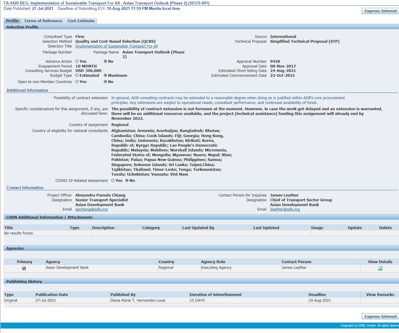The height and width of the screenshot is (333, 399).
Task: Open the Cost Estimate tab
Action: click(x=81, y=21)
